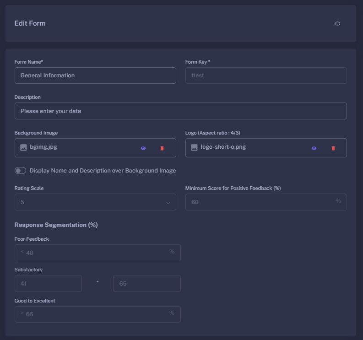Click the Poor Feedback percentage field

98,253
